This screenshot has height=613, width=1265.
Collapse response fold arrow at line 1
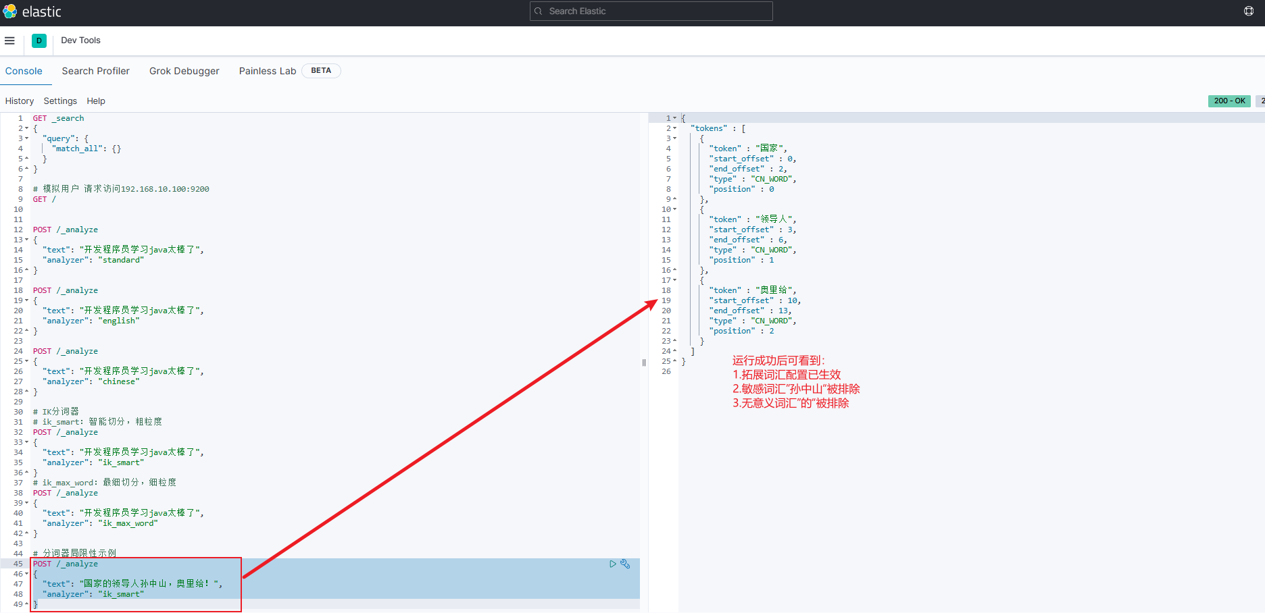674,118
